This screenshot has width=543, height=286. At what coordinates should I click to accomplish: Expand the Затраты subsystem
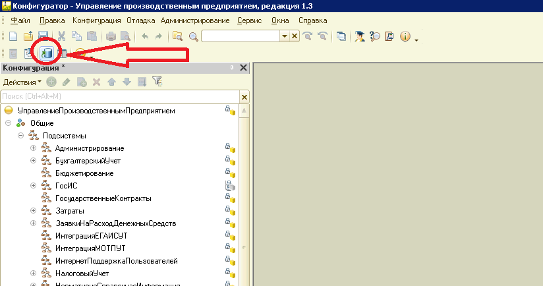33,210
